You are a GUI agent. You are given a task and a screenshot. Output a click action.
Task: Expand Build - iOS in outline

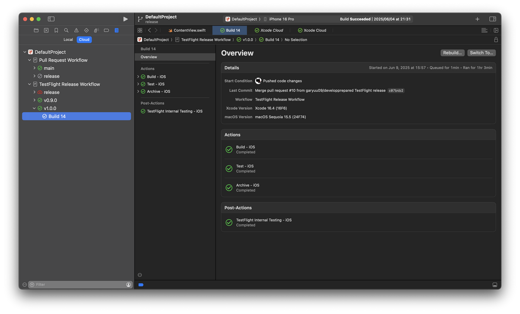[138, 77]
